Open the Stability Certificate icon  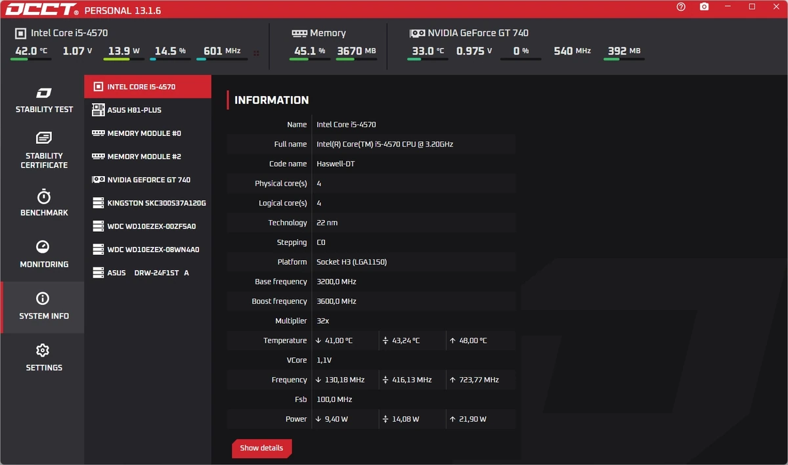click(x=44, y=138)
